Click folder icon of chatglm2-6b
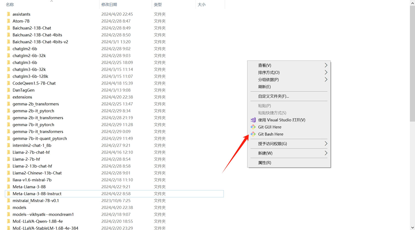The height and width of the screenshot is (230, 415). (9, 49)
